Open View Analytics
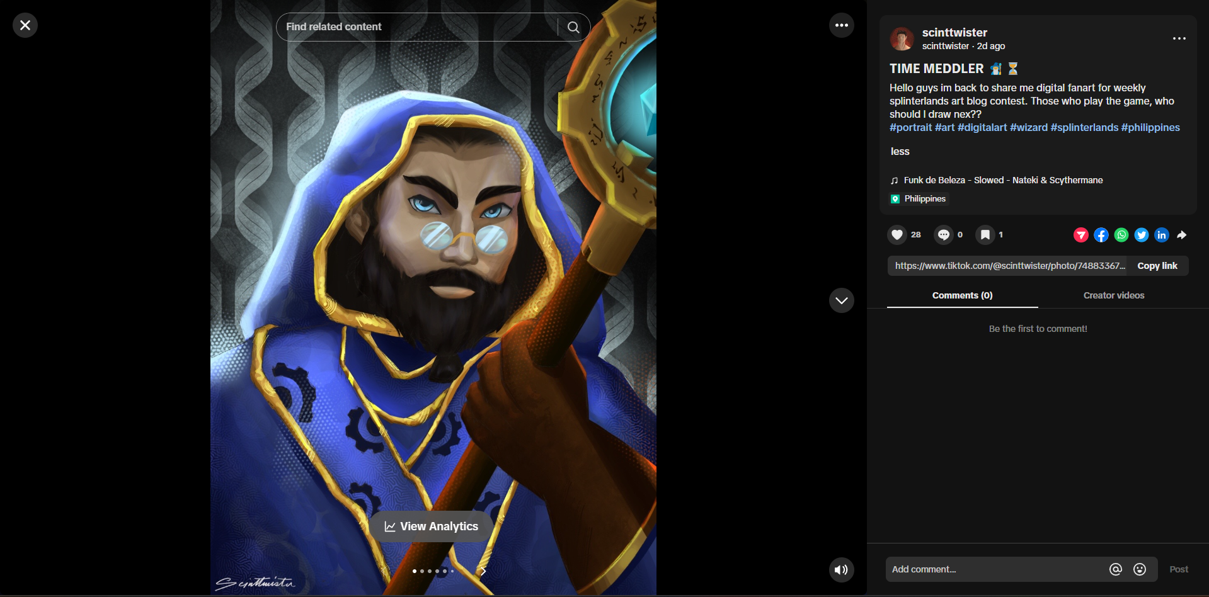 click(432, 526)
